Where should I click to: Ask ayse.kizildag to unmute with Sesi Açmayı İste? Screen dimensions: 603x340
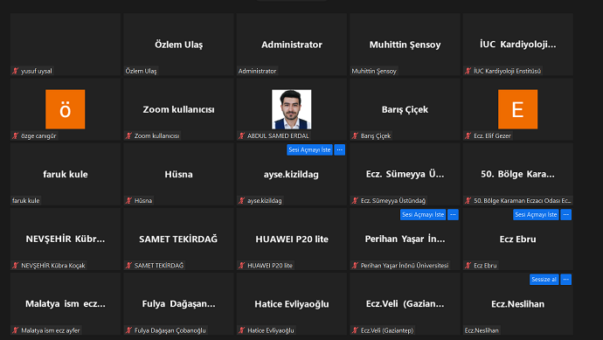(x=309, y=150)
